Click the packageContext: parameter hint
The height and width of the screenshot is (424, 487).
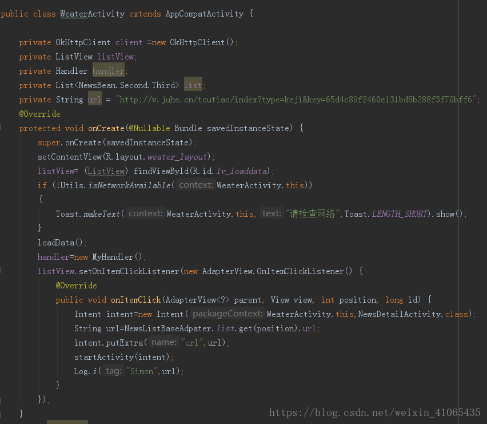(x=227, y=314)
